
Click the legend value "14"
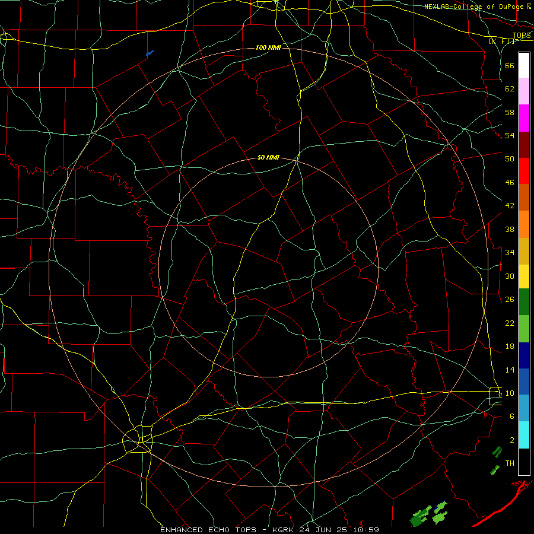[x=510, y=370]
